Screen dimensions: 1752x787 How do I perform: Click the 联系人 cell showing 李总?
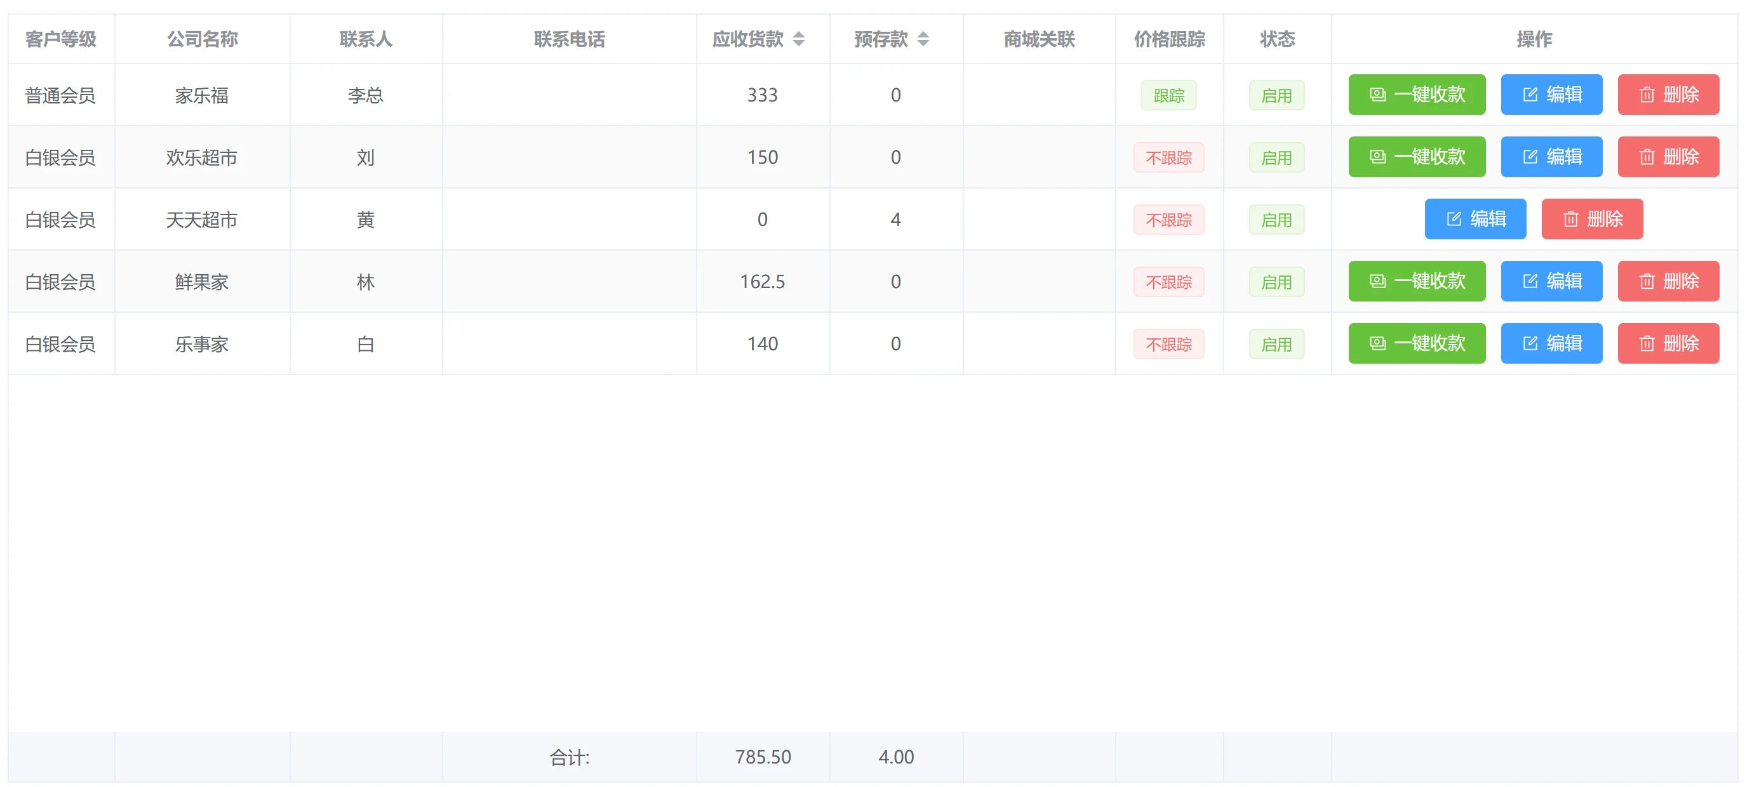pos(366,95)
